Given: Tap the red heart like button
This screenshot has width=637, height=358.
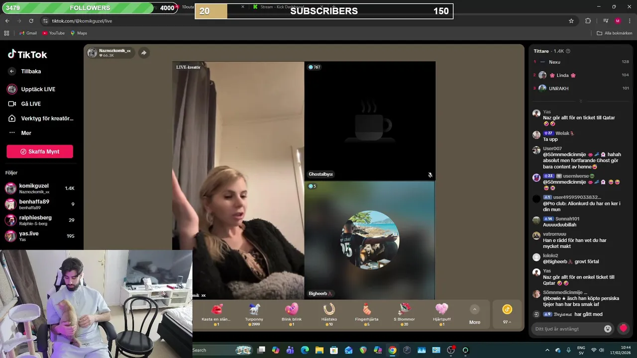Looking at the screenshot, I should 623,328.
